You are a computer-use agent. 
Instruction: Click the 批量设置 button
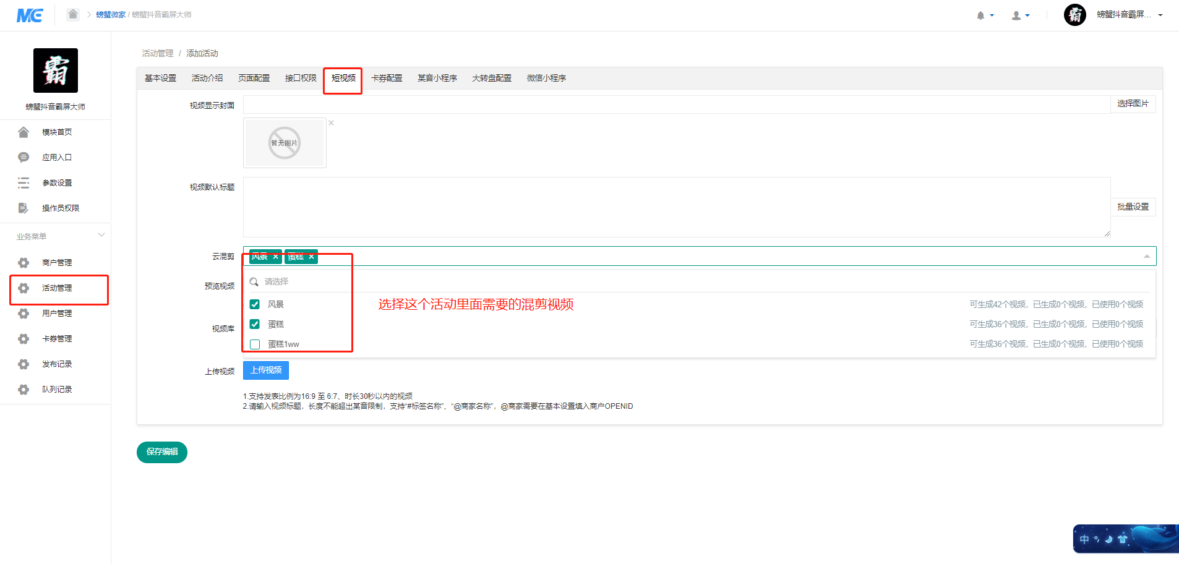pos(1133,207)
